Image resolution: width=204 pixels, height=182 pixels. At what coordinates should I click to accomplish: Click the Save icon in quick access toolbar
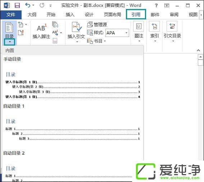coord(17,5)
